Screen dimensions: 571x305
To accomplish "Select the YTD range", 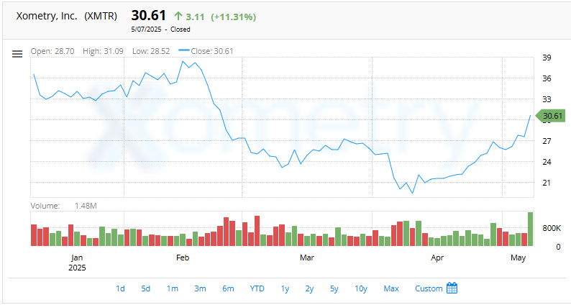I will (x=257, y=288).
